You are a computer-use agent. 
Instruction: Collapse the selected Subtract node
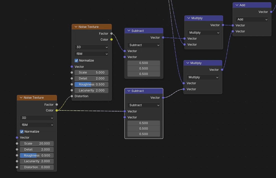click(x=129, y=91)
